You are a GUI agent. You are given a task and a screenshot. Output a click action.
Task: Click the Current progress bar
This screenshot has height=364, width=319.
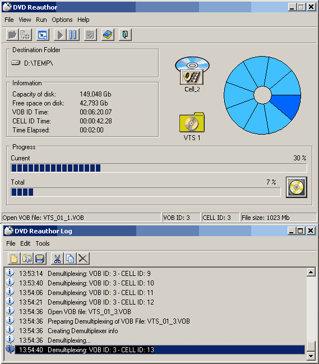tap(159, 168)
